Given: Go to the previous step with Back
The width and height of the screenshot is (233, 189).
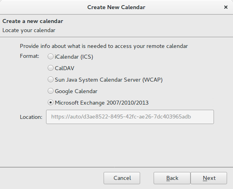Looking at the screenshot, I should tap(172, 178).
